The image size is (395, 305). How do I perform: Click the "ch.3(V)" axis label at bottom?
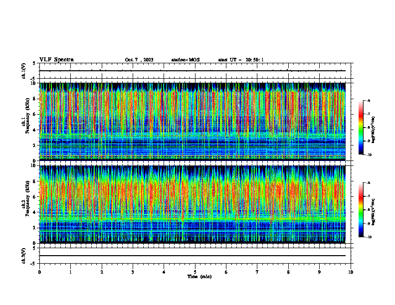[24, 256]
